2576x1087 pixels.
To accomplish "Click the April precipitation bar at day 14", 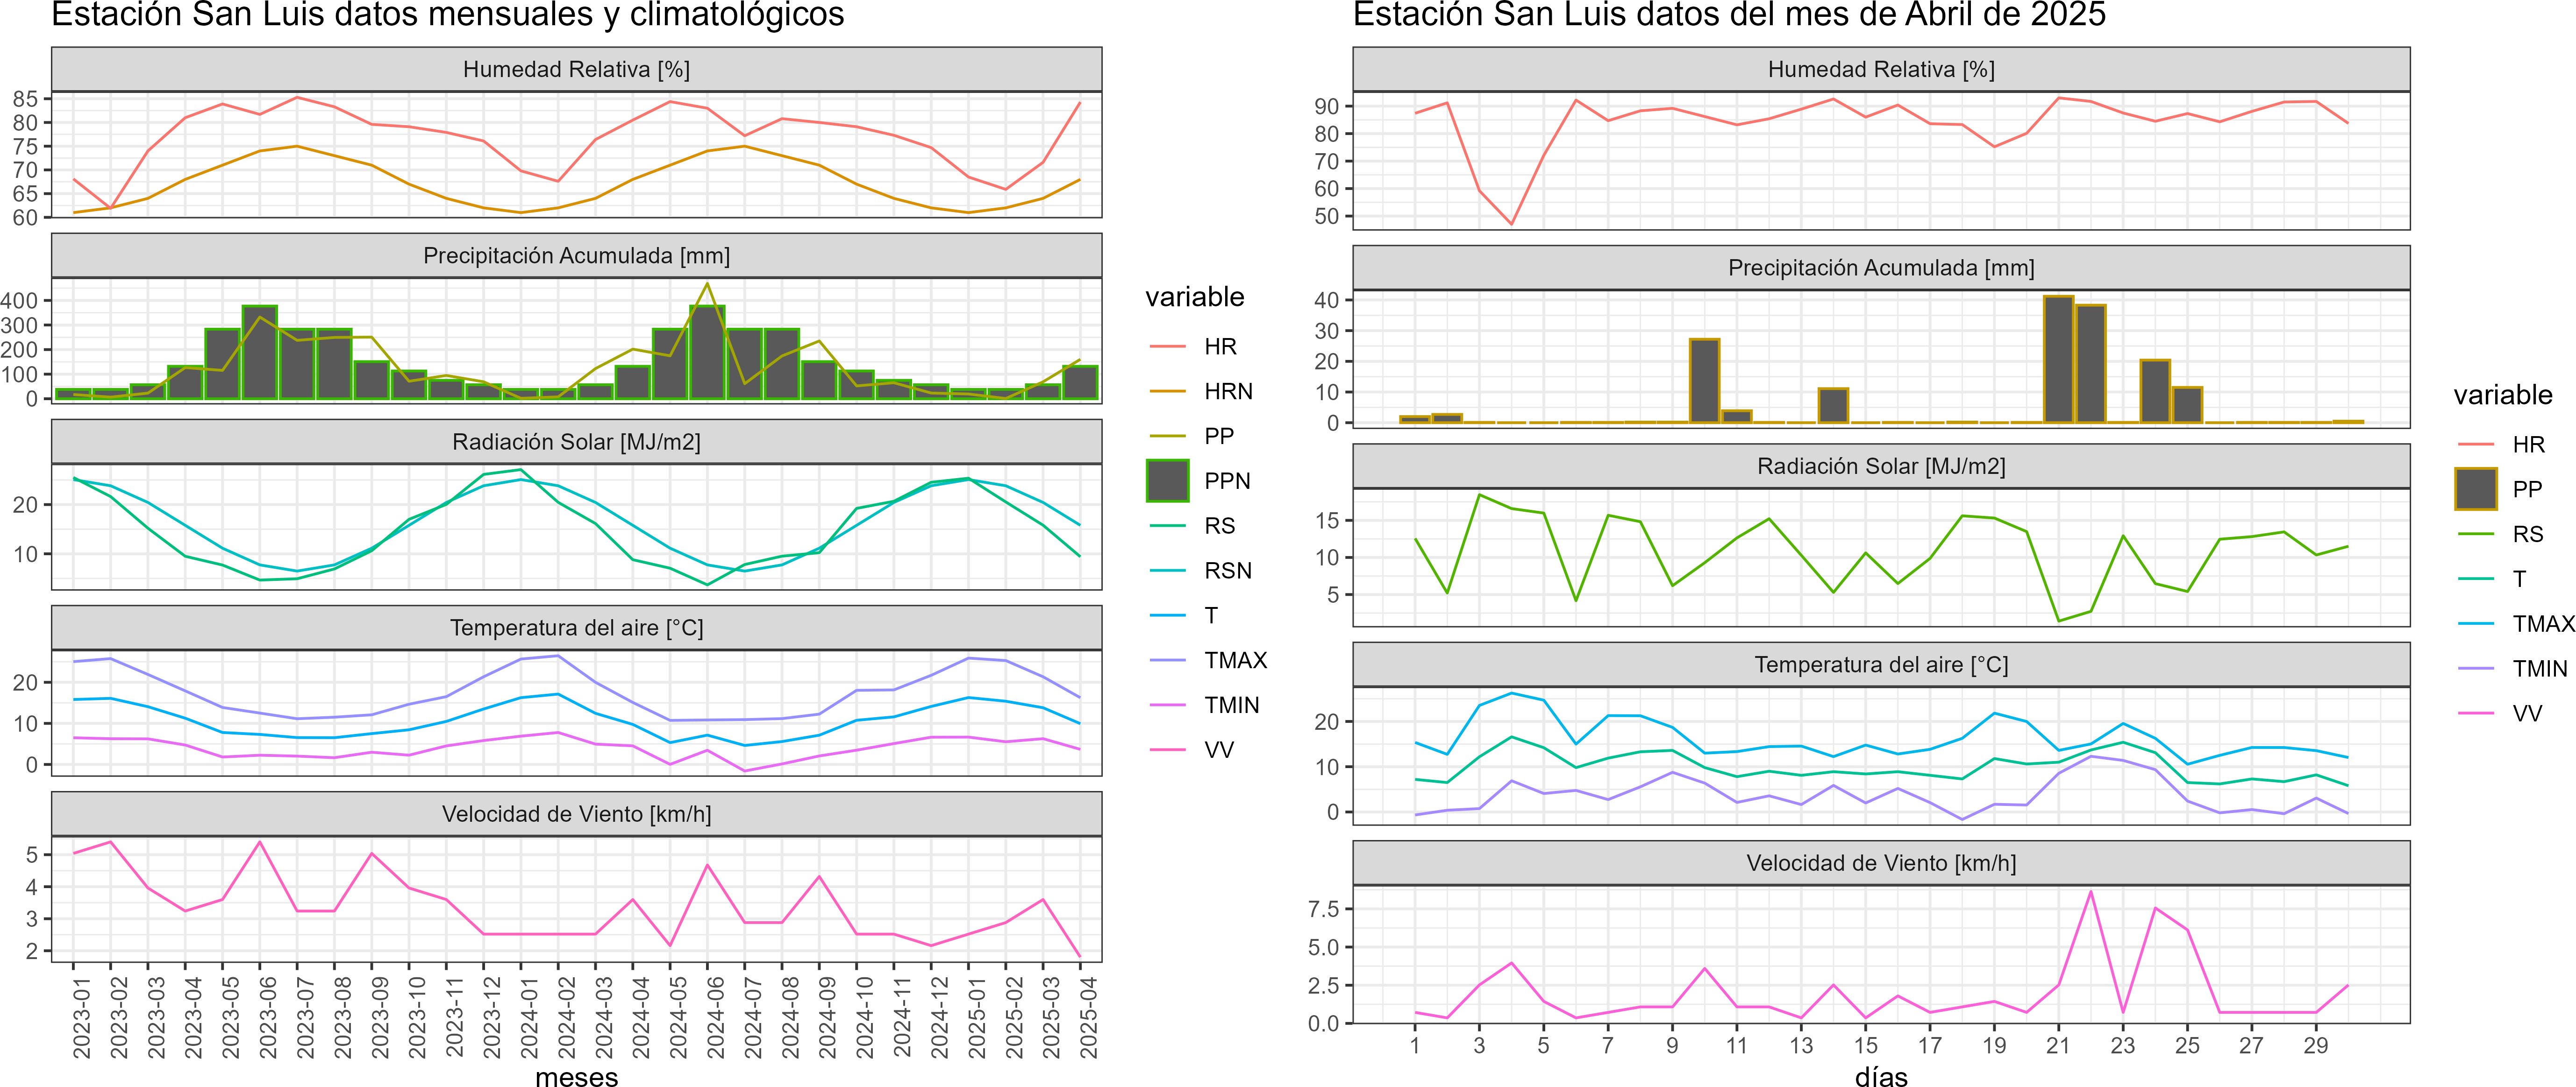I will click(x=1833, y=406).
